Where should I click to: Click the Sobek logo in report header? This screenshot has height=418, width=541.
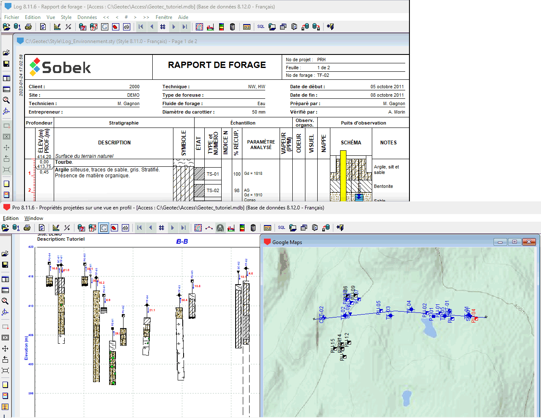pyautogui.click(x=60, y=67)
